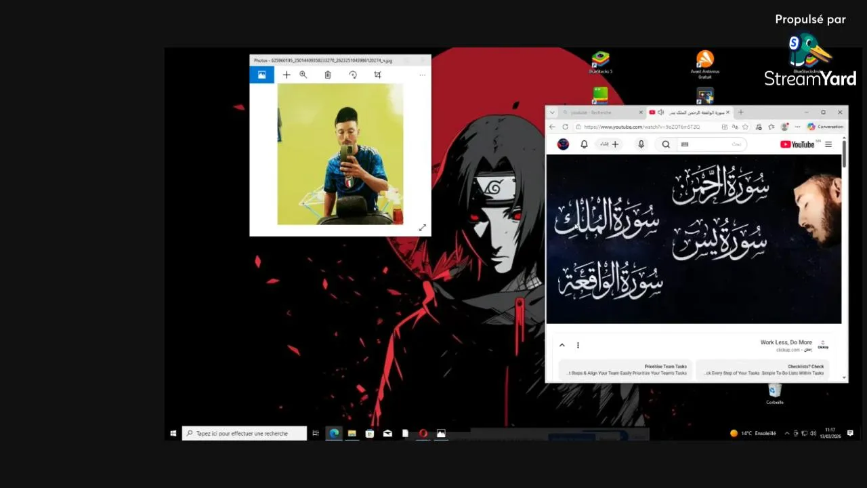The height and width of the screenshot is (488, 867).
Task: Close the active YouTube video tab
Action: tap(728, 113)
